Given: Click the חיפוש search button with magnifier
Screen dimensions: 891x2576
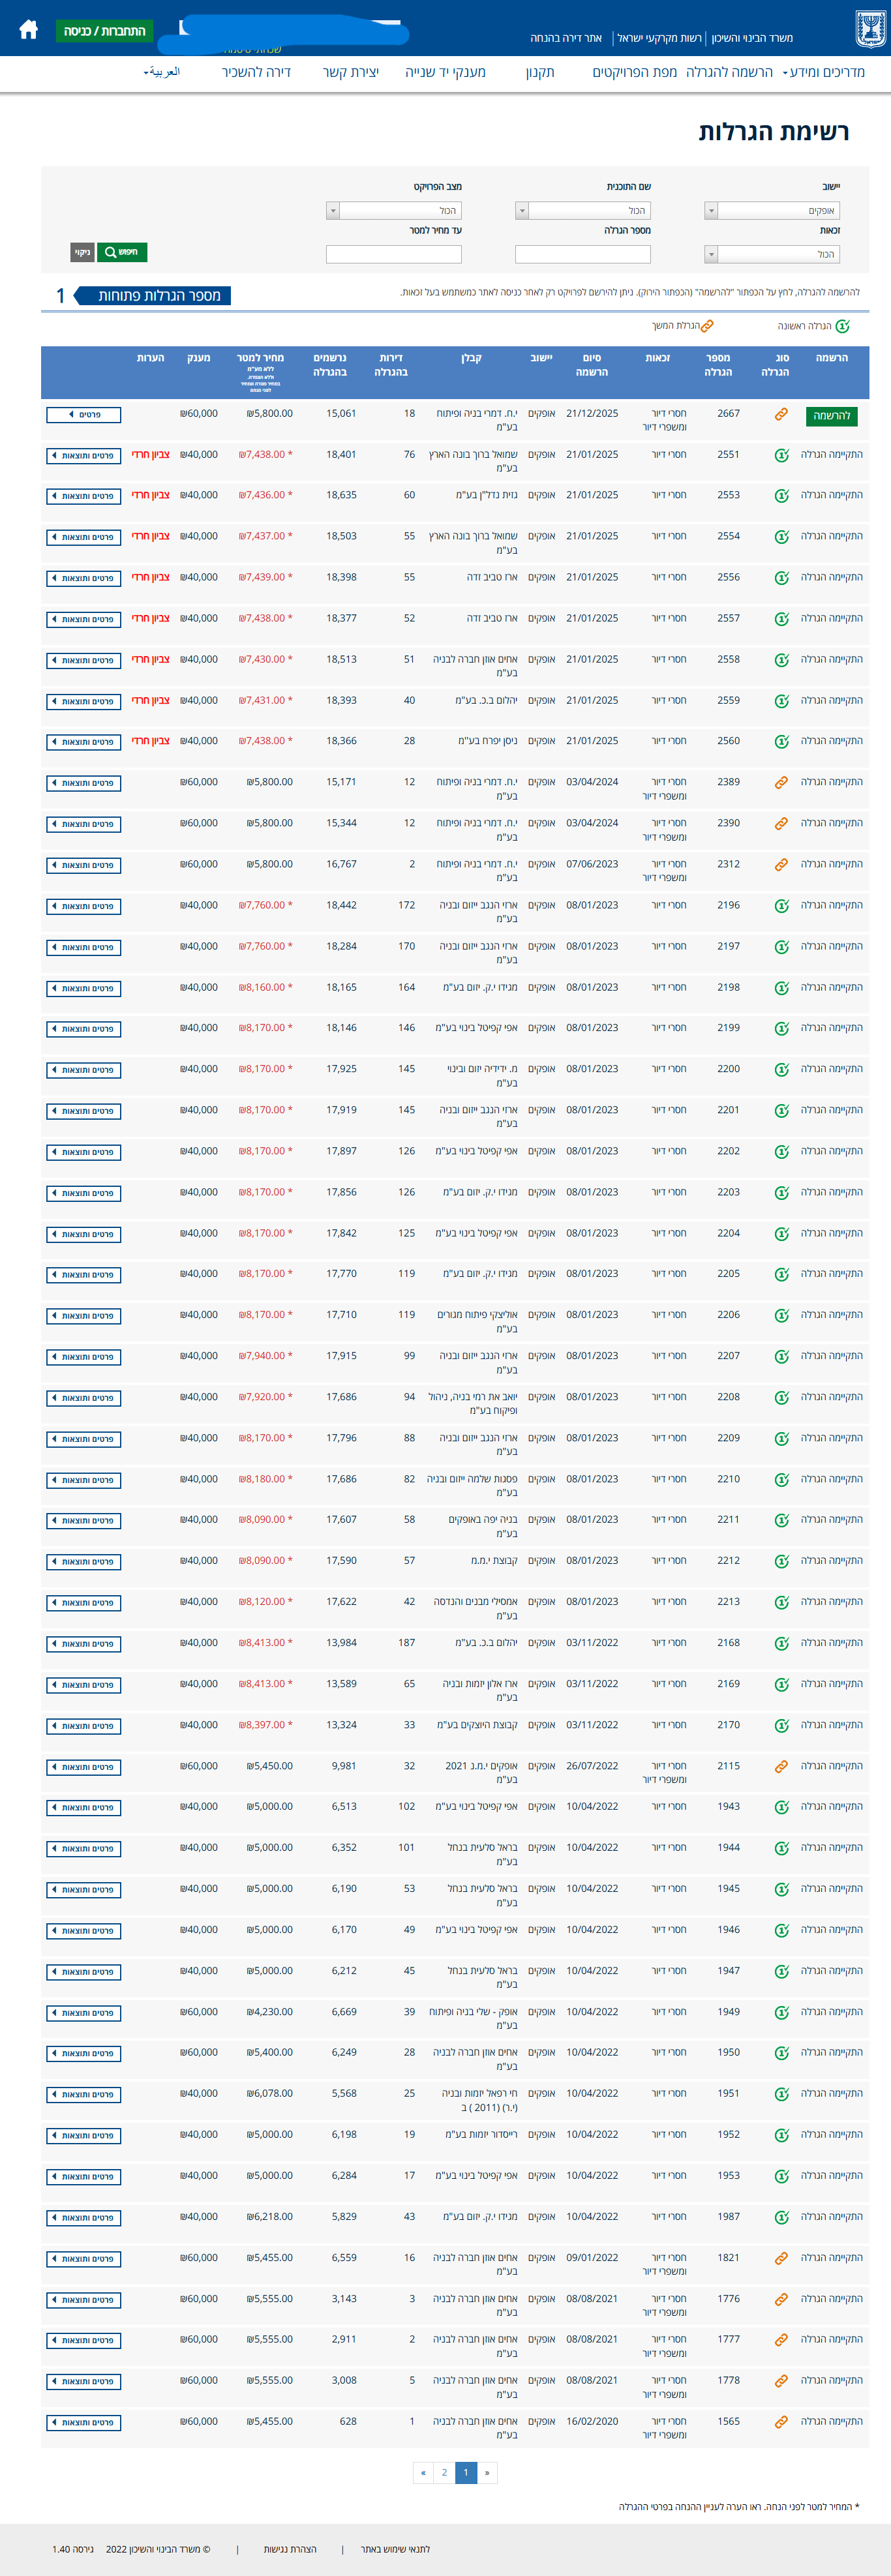Looking at the screenshot, I should (x=122, y=252).
